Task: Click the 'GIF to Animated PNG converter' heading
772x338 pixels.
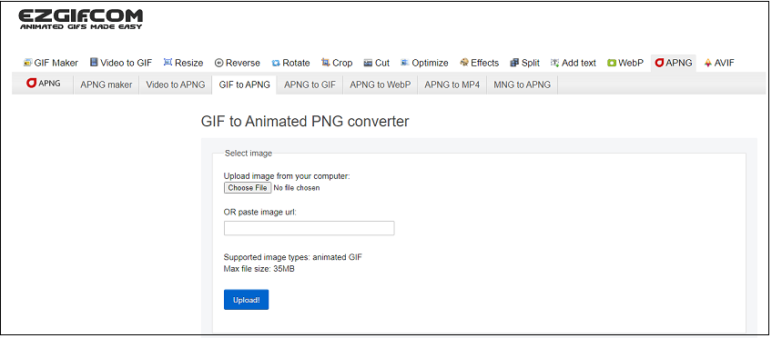Action: pos(305,121)
